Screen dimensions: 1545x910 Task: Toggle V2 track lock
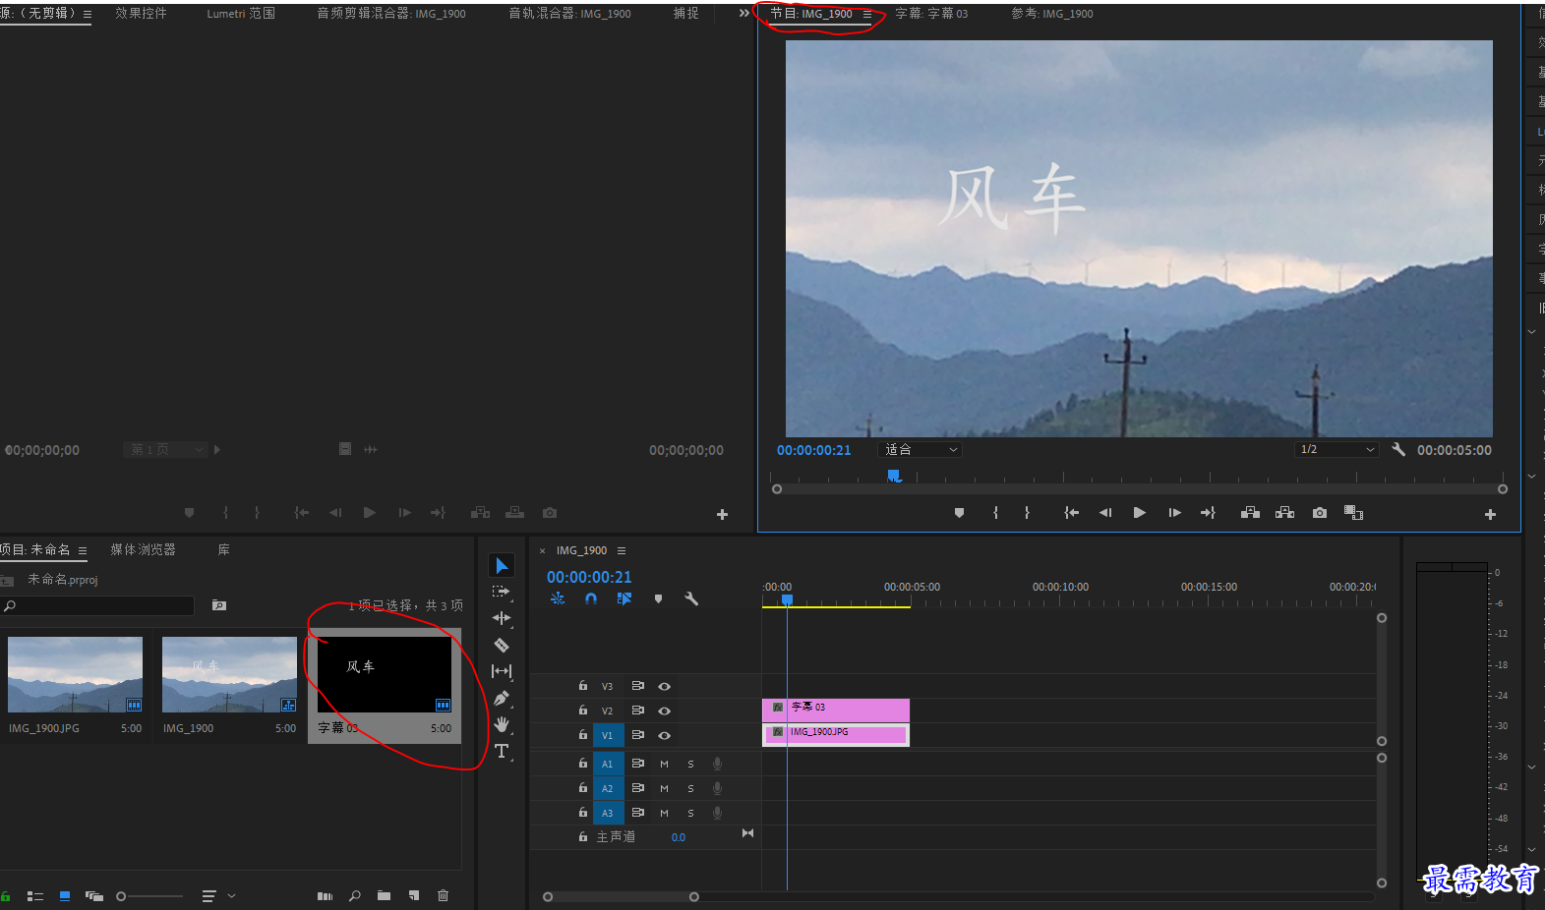583,711
